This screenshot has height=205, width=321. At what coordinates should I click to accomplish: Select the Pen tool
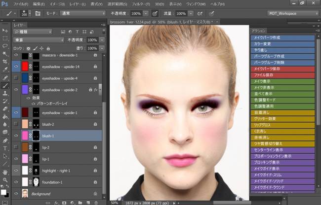(x=5, y=140)
